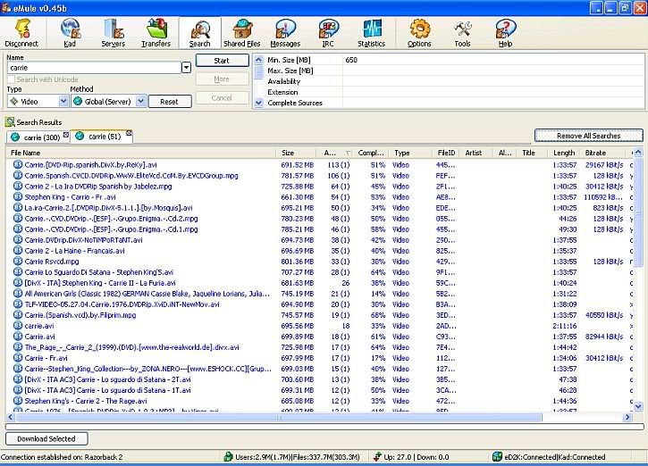
Task: Select Carrie 2 - La Haine - Francais.avi
Action: 74,251
